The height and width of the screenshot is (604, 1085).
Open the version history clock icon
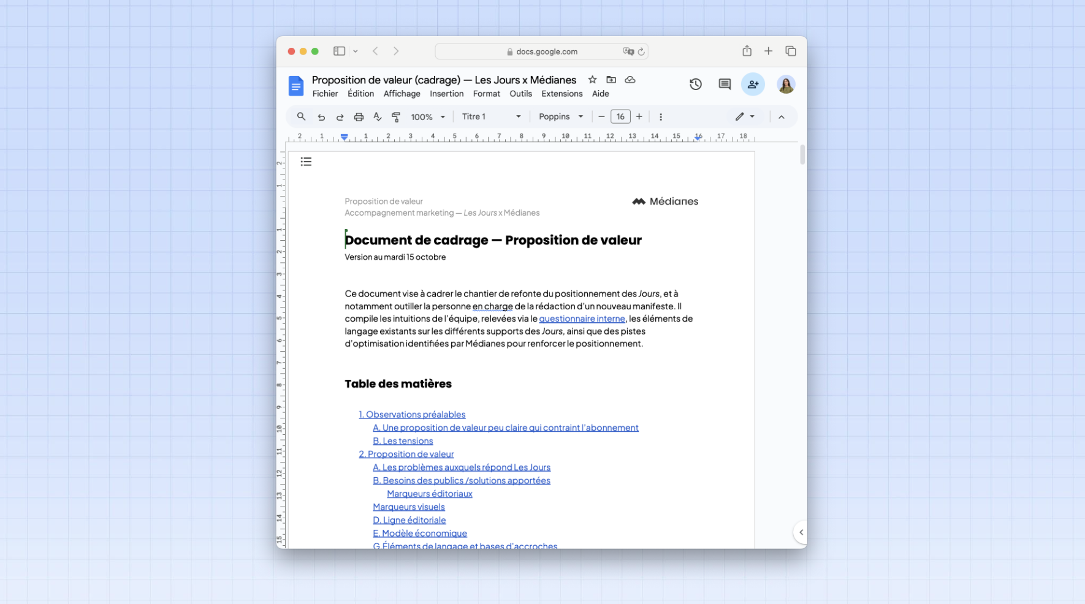tap(695, 85)
